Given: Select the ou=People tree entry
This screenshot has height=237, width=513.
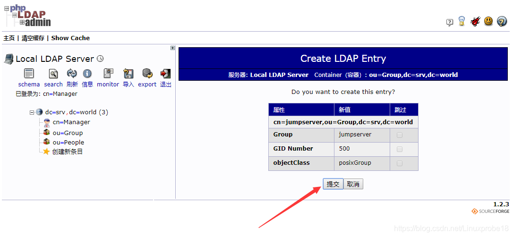Looking at the screenshot, I should (x=68, y=143).
